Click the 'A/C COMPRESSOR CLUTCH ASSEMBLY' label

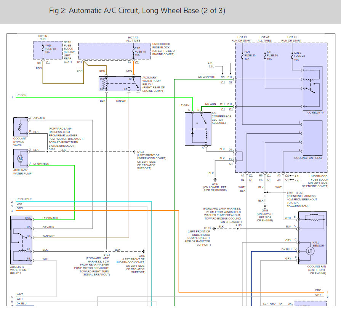click(x=222, y=118)
